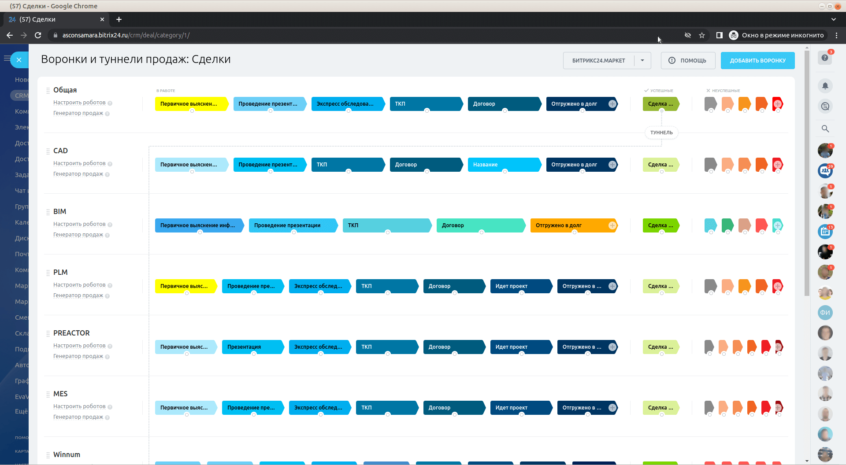Select the yellow Первичное выяснен... stage in Общая

[x=192, y=104]
